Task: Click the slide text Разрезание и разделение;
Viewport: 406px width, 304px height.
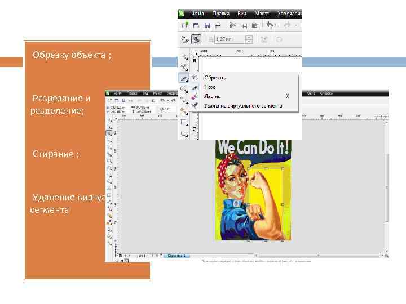Action: (x=60, y=105)
